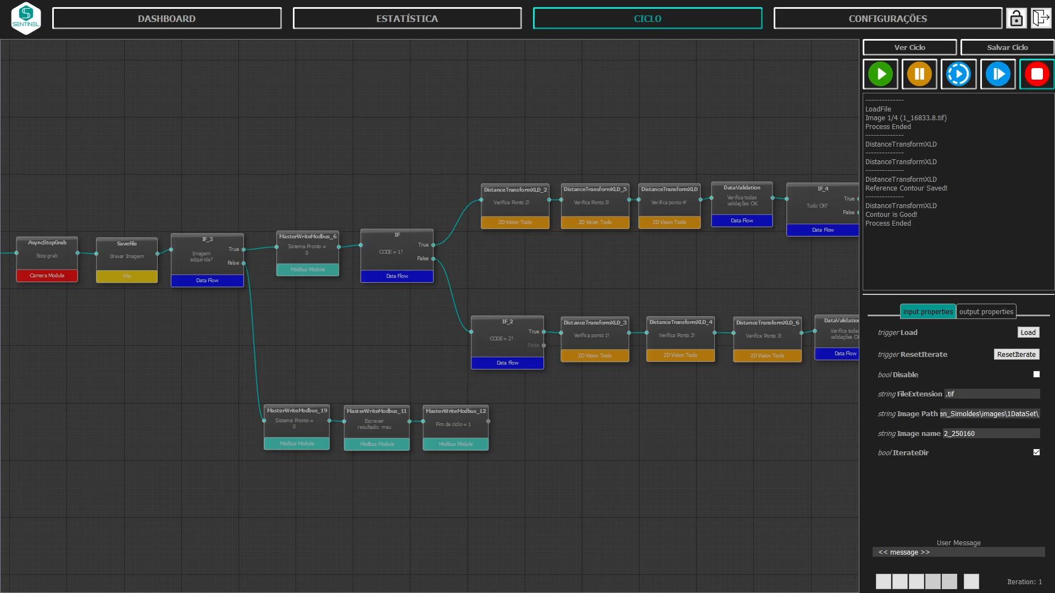
Task: Click the logout exit icon
Action: point(1041,18)
